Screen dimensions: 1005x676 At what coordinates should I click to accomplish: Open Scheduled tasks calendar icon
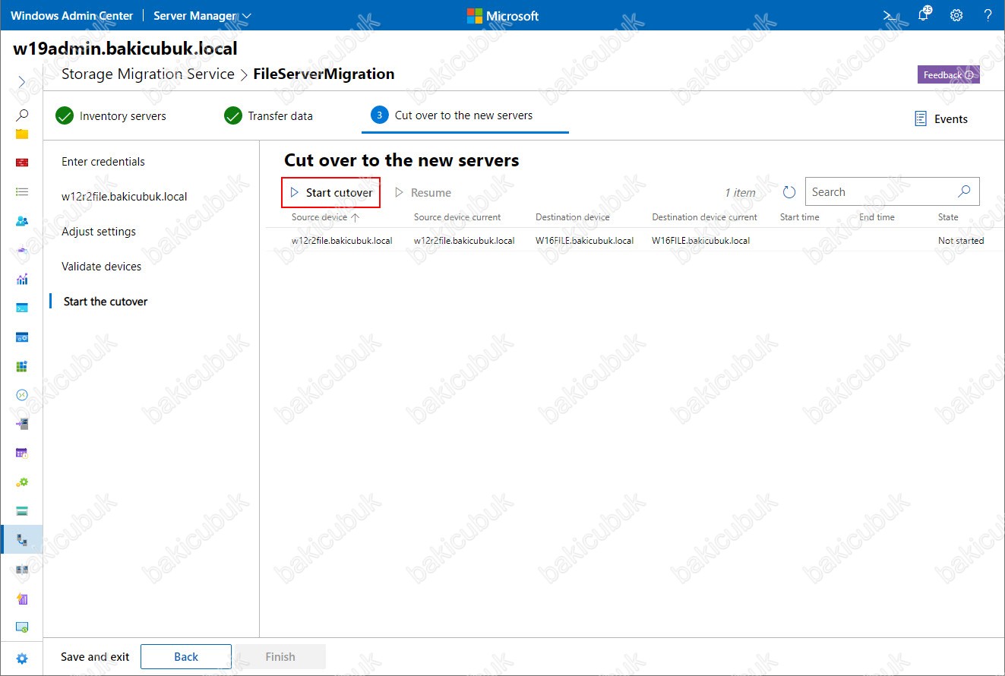click(x=22, y=453)
